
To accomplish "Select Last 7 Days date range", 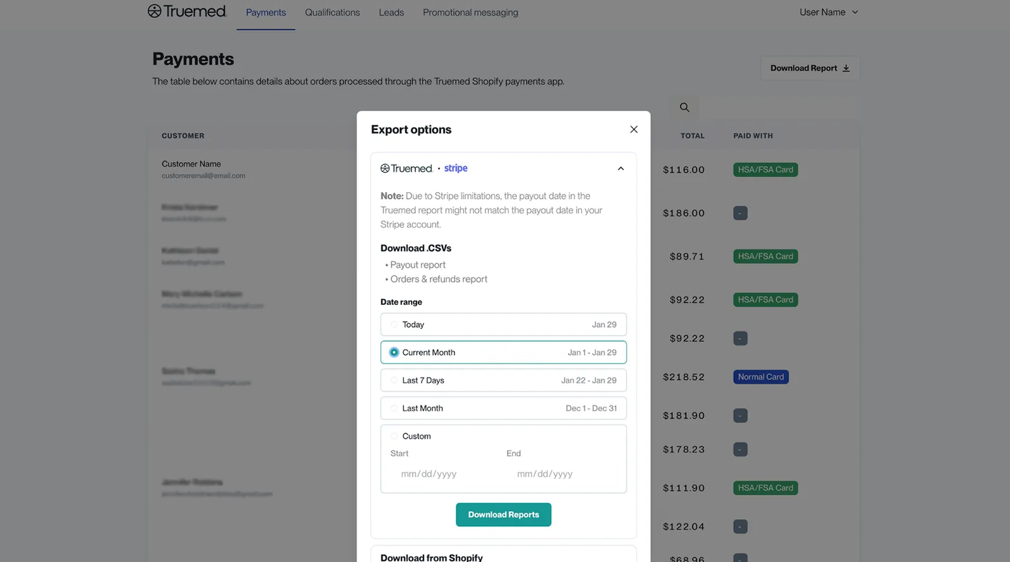I will pyautogui.click(x=503, y=380).
